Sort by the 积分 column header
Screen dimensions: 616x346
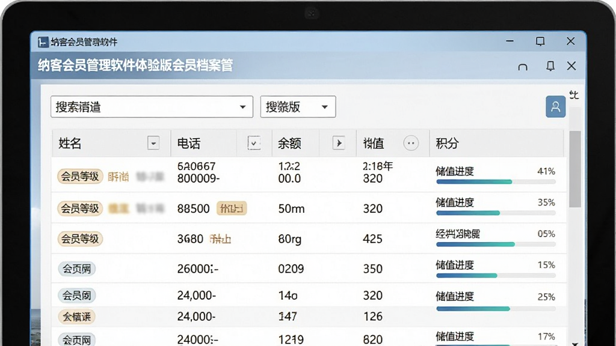coord(447,143)
